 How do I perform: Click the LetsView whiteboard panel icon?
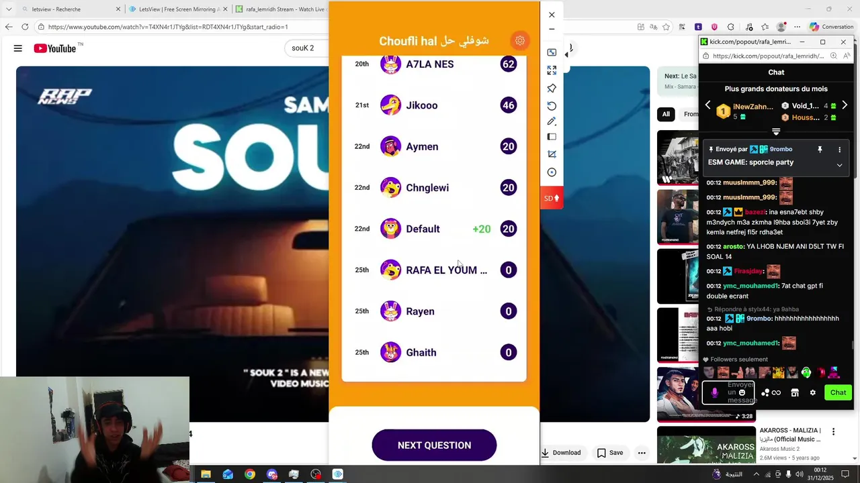point(552,137)
